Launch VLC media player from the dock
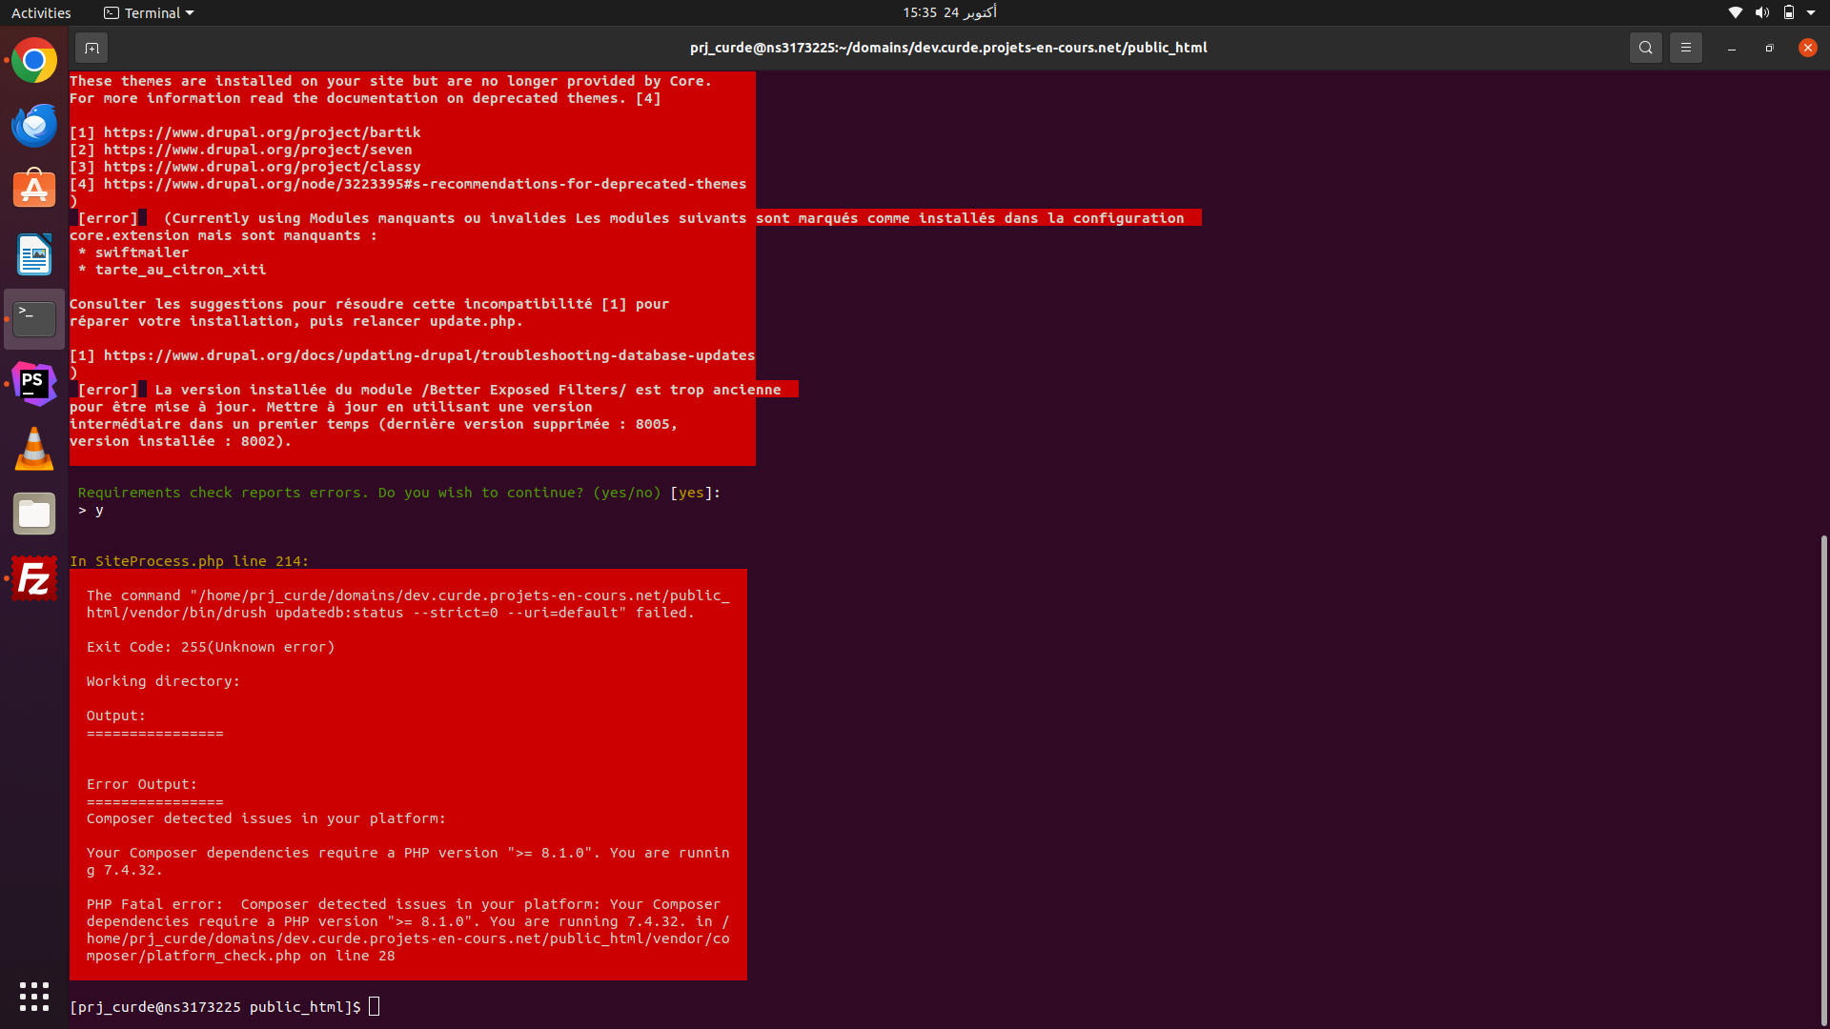 pos(34,449)
